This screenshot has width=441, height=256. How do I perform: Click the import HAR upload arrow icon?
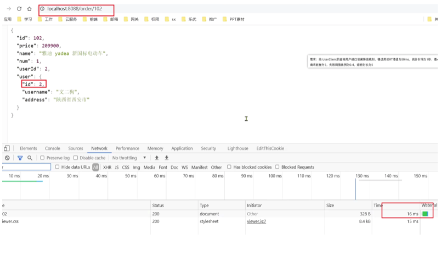[157, 158]
